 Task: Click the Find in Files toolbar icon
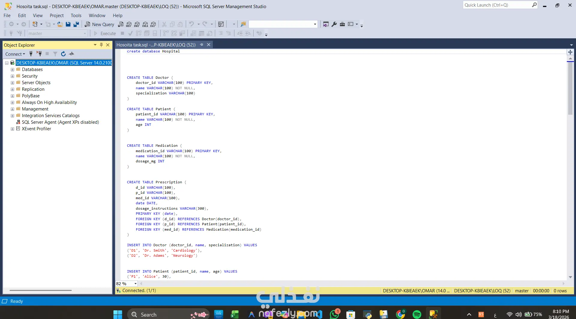coord(243,24)
